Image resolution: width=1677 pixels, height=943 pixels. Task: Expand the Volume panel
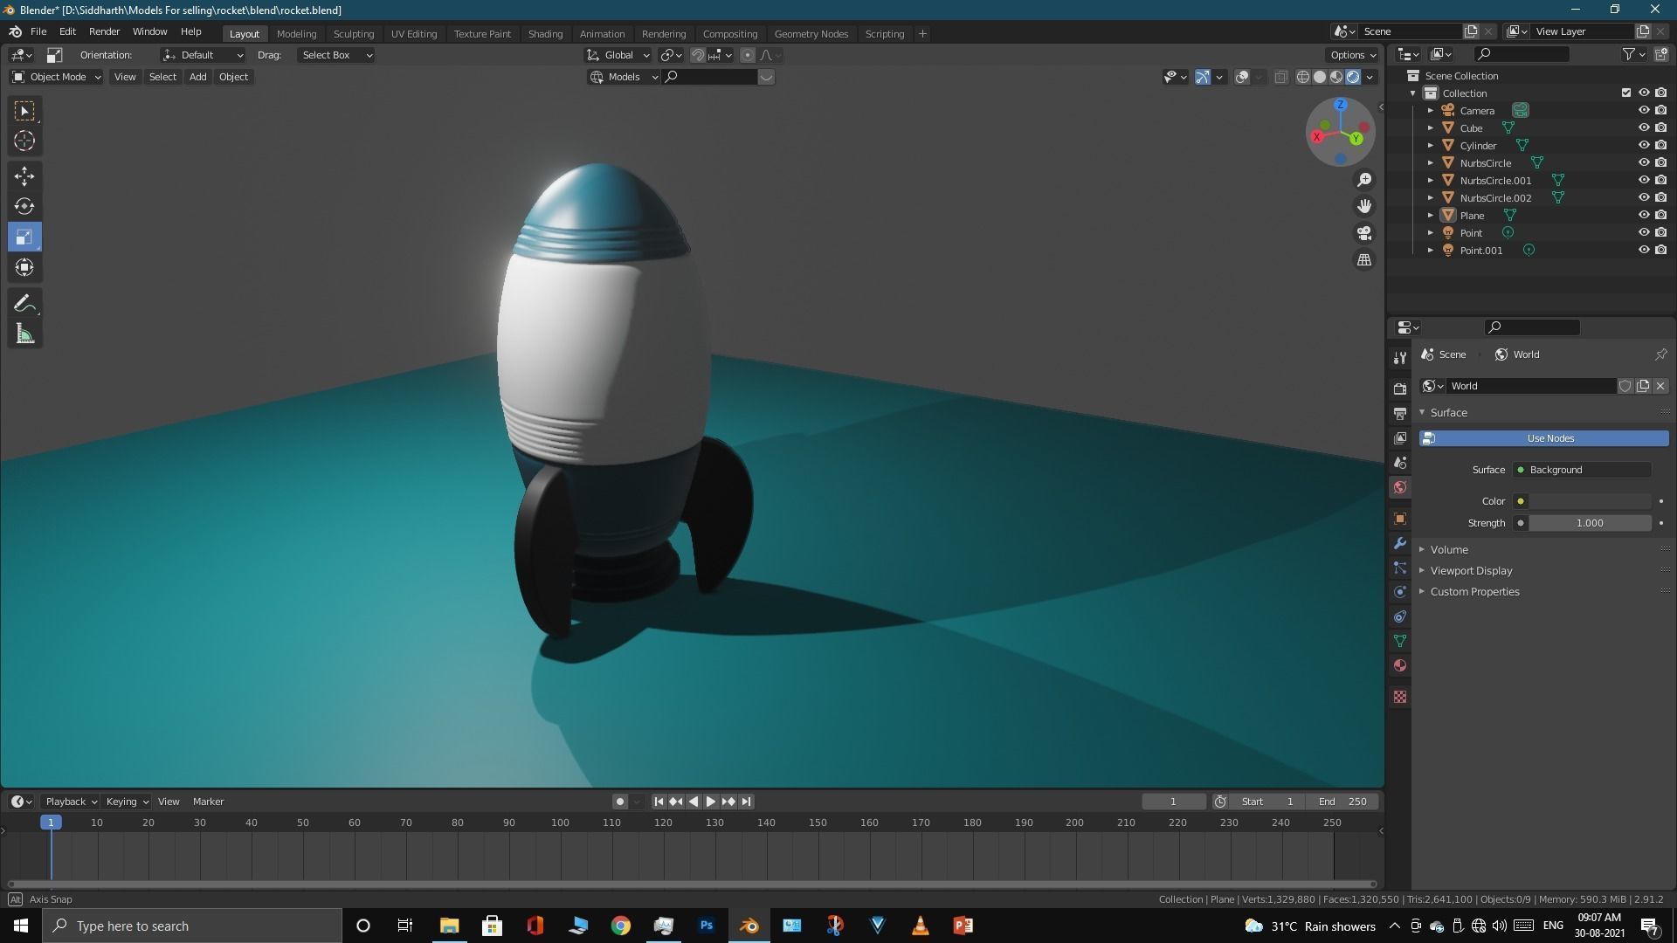[x=1449, y=550]
